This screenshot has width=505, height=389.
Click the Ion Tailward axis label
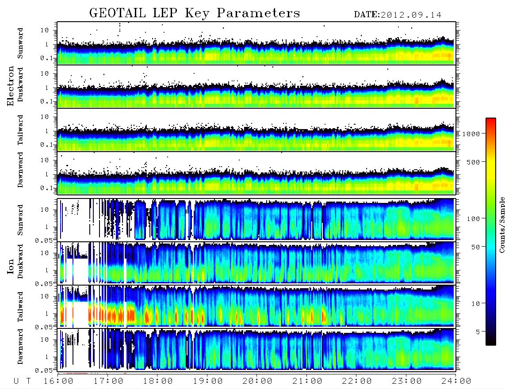tap(20, 307)
